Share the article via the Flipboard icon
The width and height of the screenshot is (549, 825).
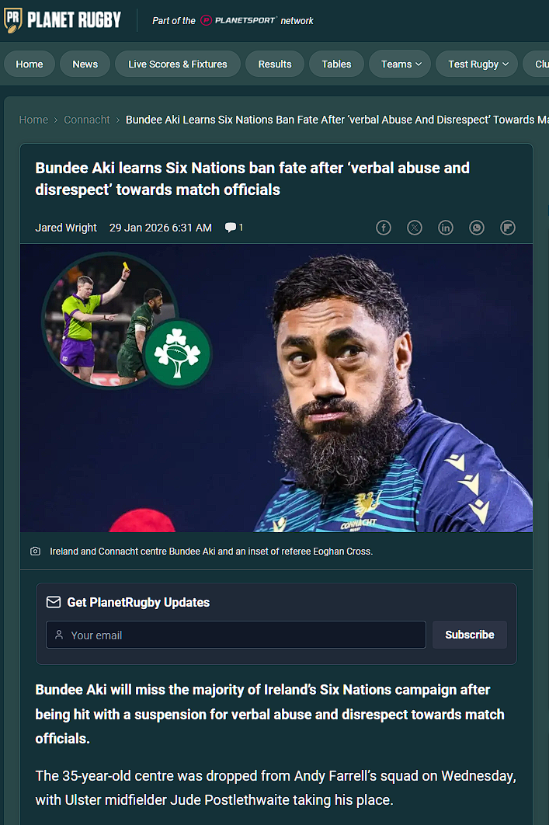pos(508,228)
